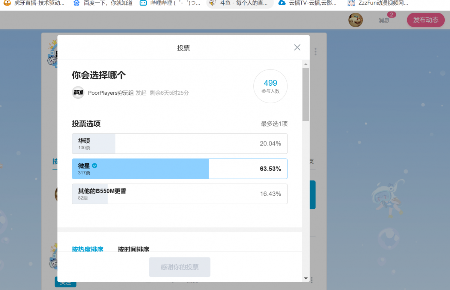Click the blue checkmark beside 微星
The height and width of the screenshot is (290, 450).
(x=95, y=166)
